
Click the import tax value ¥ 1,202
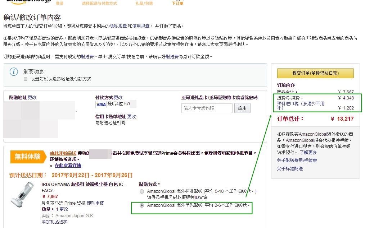[346, 108]
